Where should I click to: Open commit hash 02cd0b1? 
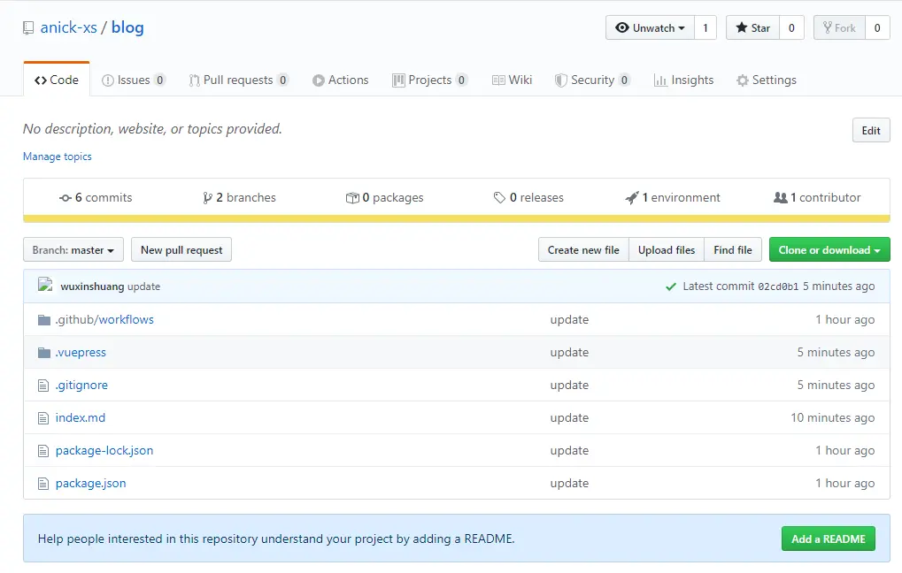pyautogui.click(x=778, y=286)
